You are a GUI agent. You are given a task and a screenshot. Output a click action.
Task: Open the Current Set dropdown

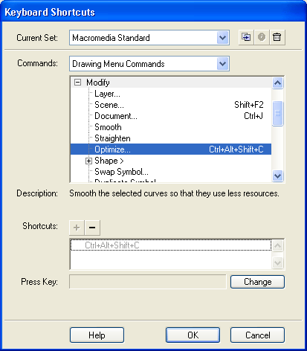[x=222, y=38]
